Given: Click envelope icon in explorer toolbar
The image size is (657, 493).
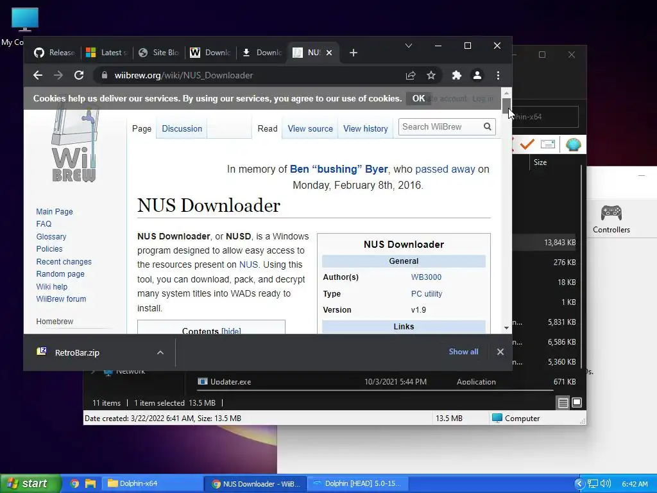Looking at the screenshot, I should (548, 144).
